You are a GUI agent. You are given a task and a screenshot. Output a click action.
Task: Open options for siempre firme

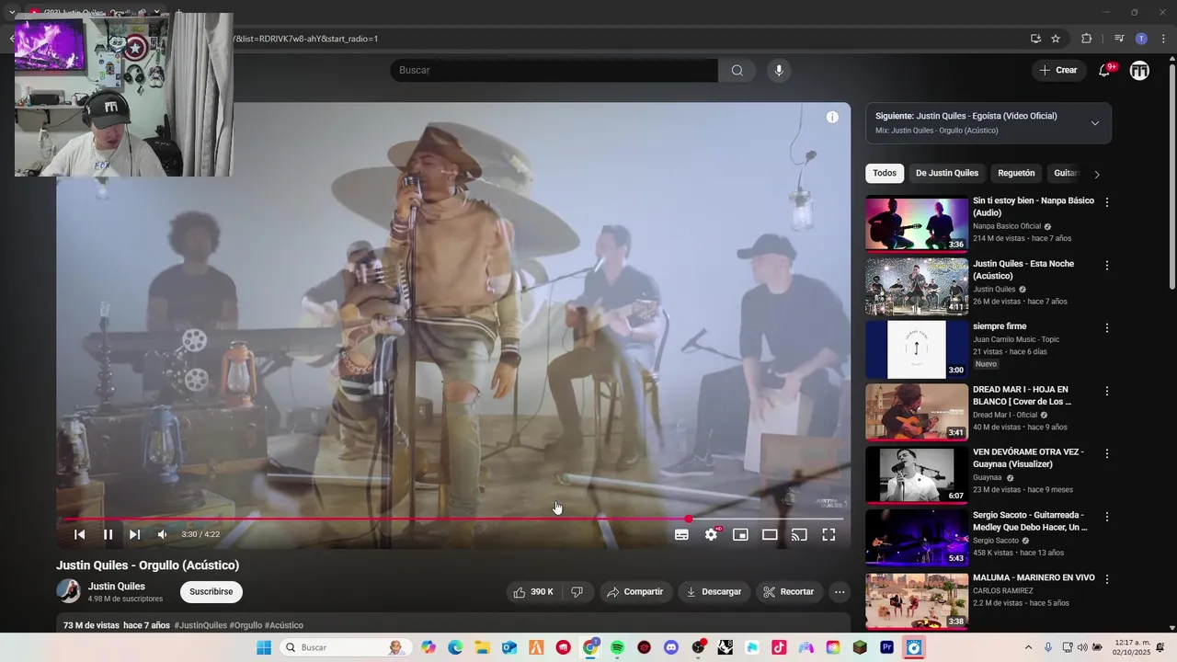1107,328
